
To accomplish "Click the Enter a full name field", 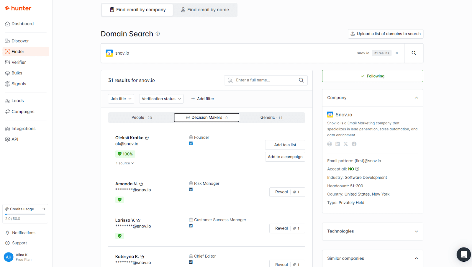I will click(x=265, y=80).
